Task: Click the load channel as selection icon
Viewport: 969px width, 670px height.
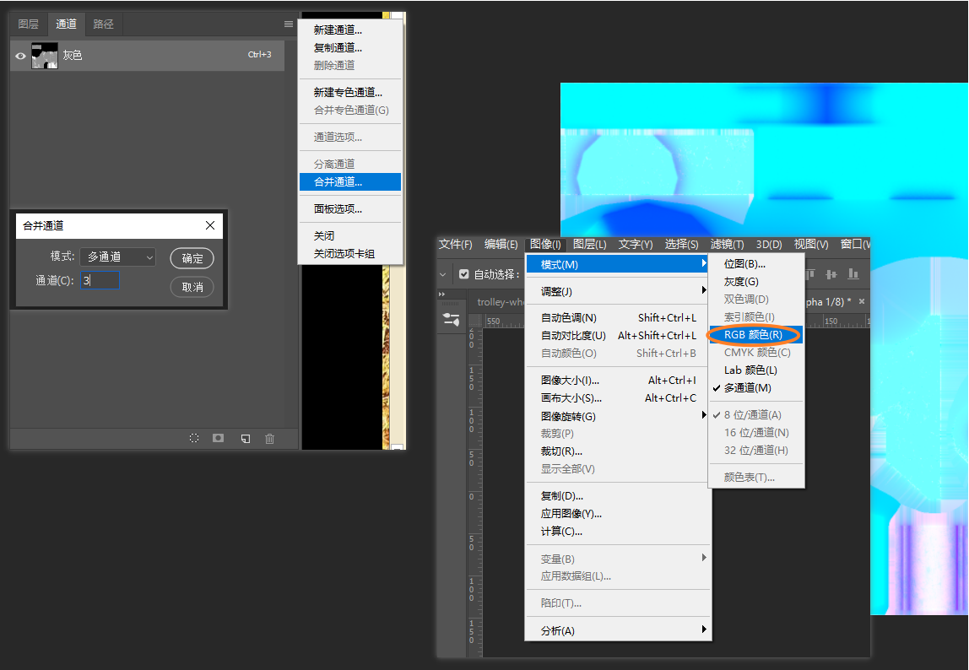Action: pos(194,438)
